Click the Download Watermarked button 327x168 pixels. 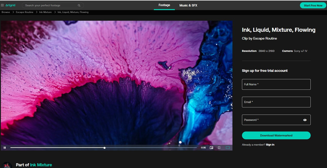click(276, 135)
